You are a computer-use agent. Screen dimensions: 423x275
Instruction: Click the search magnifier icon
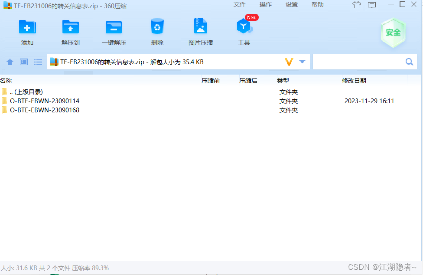(409, 62)
